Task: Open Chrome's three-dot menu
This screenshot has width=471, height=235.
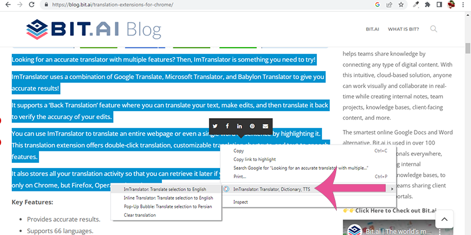Action: click(x=463, y=4)
